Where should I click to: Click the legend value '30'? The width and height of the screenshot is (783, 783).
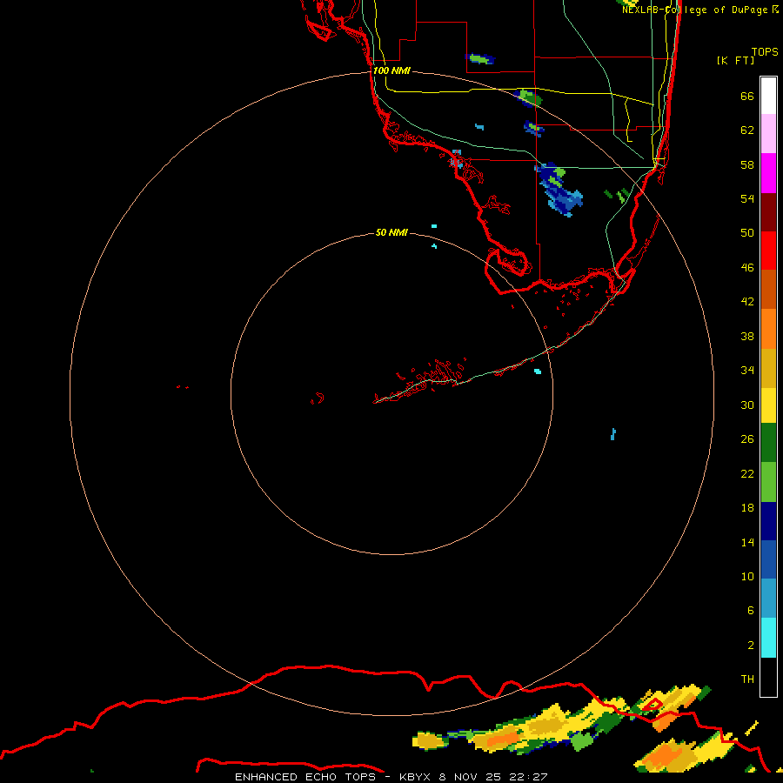(x=747, y=405)
